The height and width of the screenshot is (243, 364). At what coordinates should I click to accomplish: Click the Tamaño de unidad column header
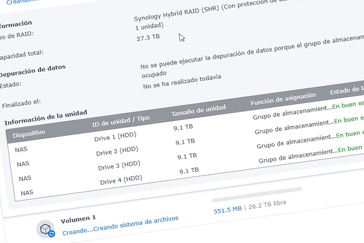[x=198, y=110]
